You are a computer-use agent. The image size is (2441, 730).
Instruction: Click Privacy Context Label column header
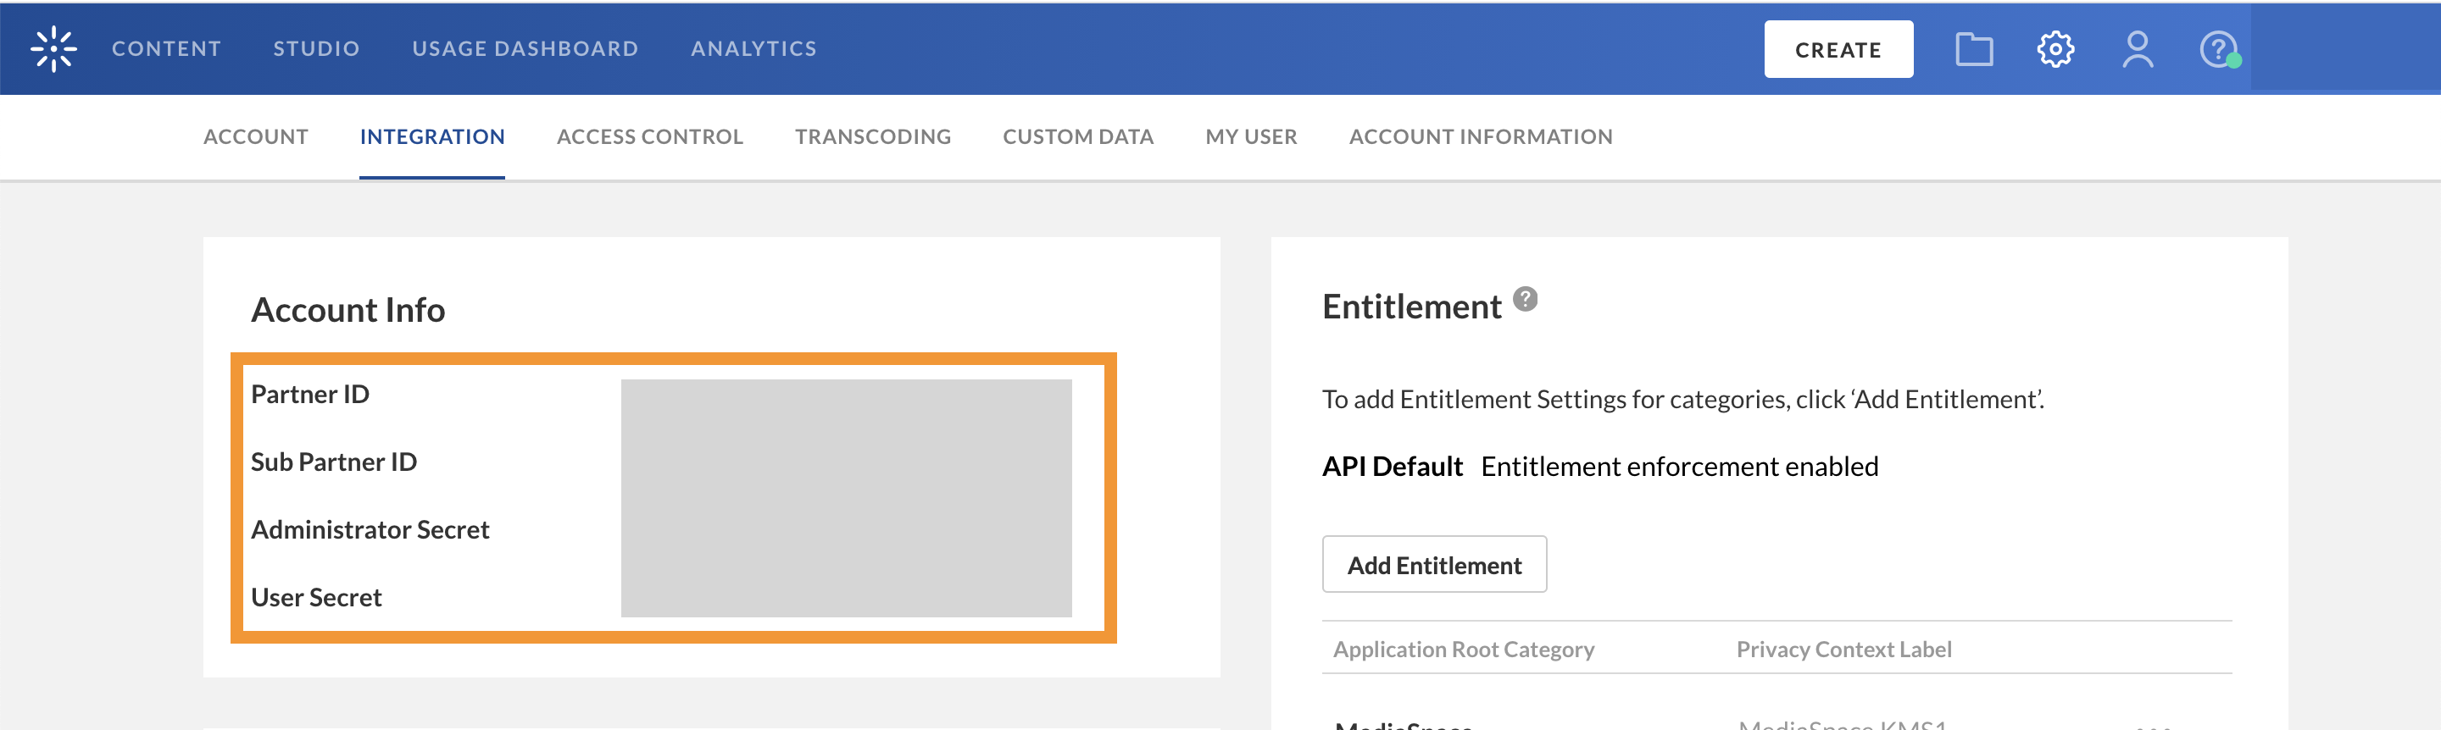(x=1843, y=650)
